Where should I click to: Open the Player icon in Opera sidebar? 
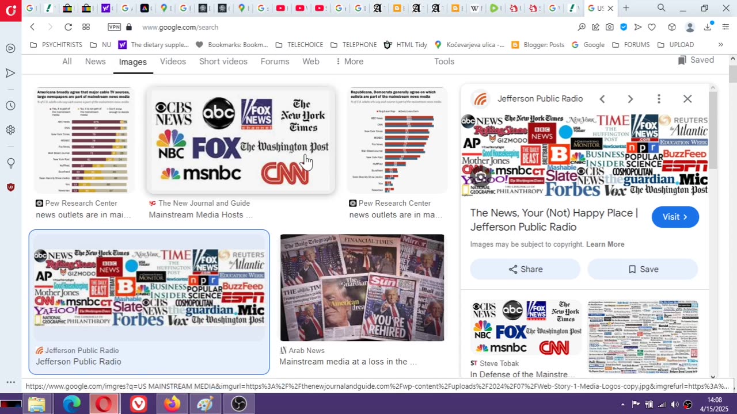coord(10,48)
